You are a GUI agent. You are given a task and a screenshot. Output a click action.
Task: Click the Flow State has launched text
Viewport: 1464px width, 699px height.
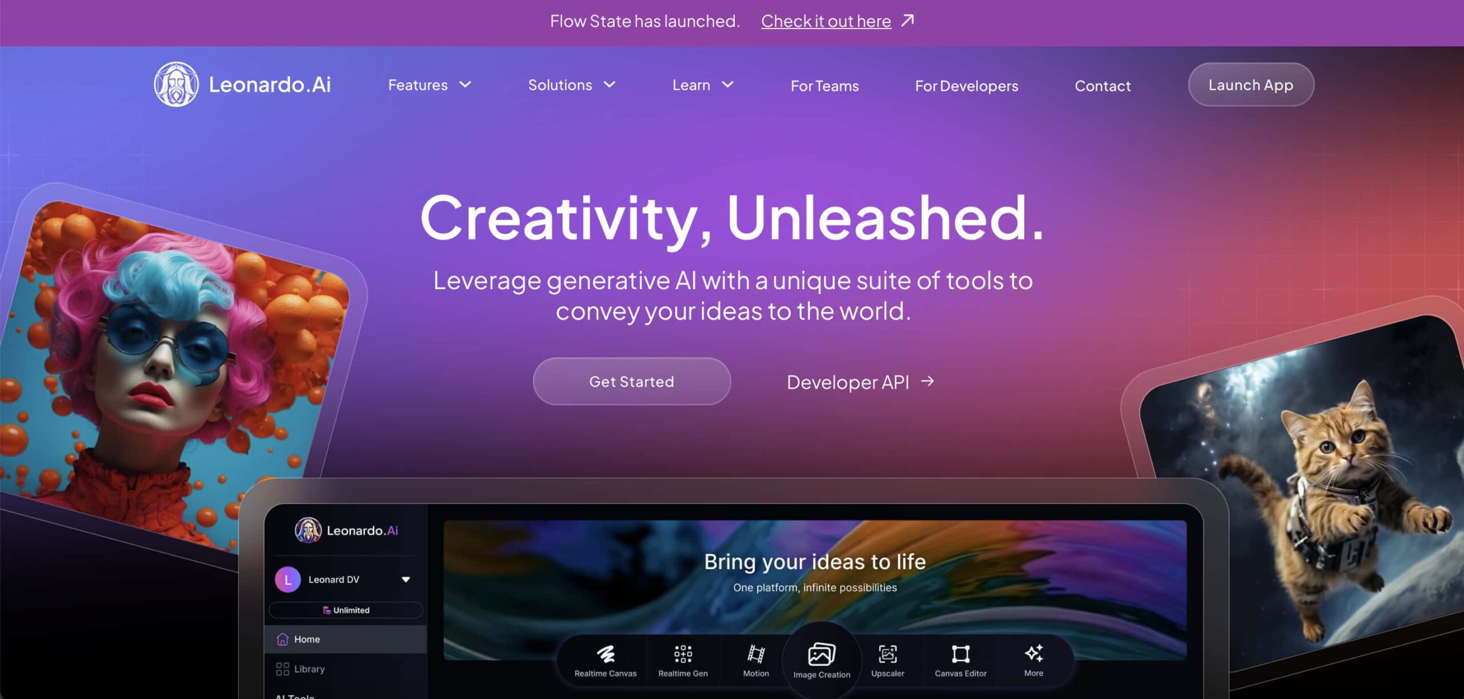point(645,21)
